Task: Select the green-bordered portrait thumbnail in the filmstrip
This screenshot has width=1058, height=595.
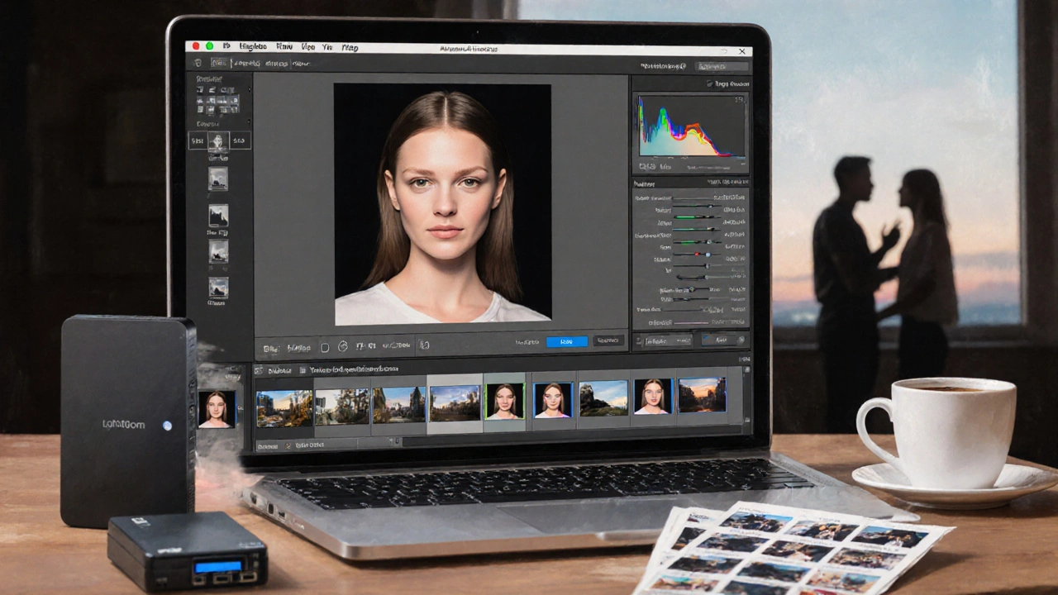Action: point(503,401)
